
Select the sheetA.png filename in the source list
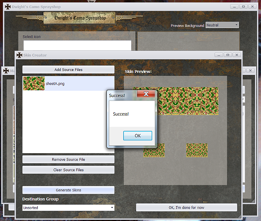[55, 83]
